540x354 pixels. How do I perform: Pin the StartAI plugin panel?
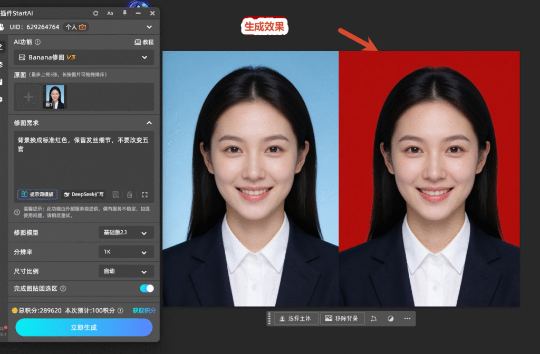pos(124,13)
